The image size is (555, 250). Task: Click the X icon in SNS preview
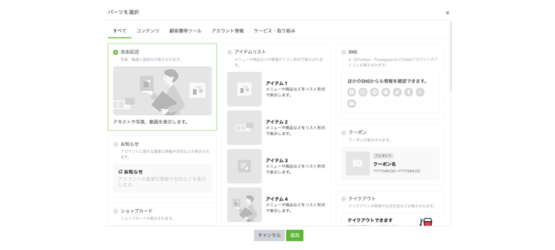click(420, 92)
